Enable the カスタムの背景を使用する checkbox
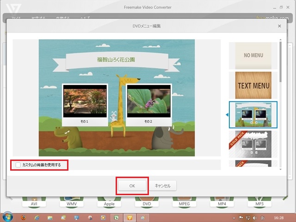296x222 pixels. [18, 165]
